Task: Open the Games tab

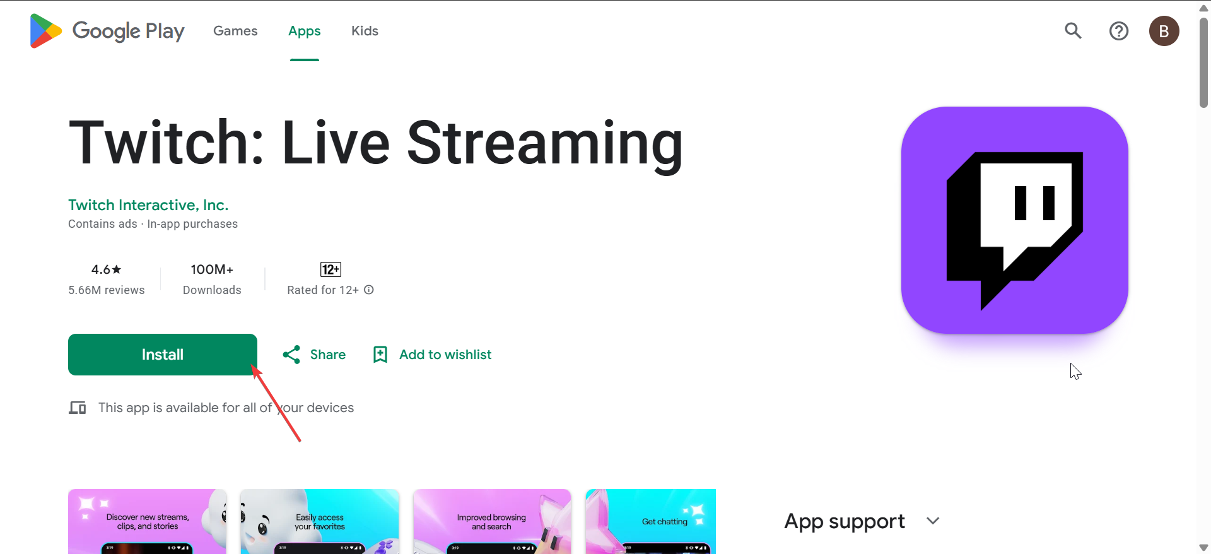Action: point(235,31)
